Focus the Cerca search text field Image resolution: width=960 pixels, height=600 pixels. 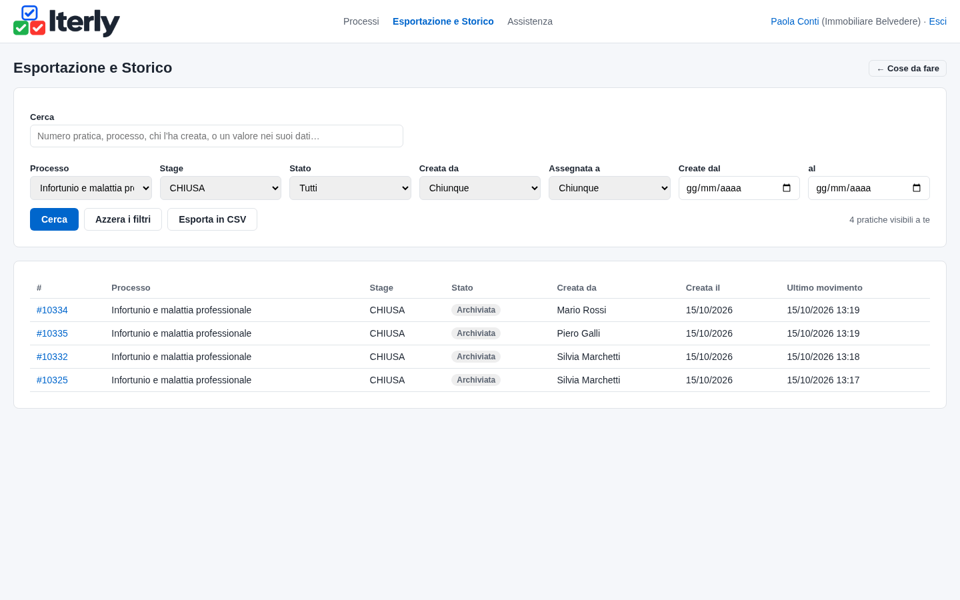click(217, 136)
